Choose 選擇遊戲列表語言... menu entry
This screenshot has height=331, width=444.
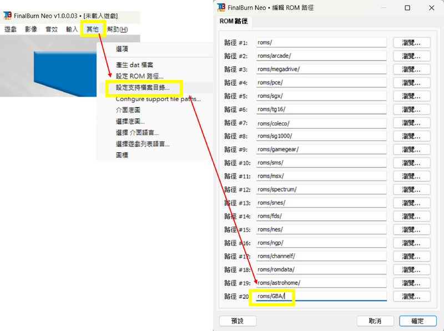pyautogui.click(x=143, y=144)
